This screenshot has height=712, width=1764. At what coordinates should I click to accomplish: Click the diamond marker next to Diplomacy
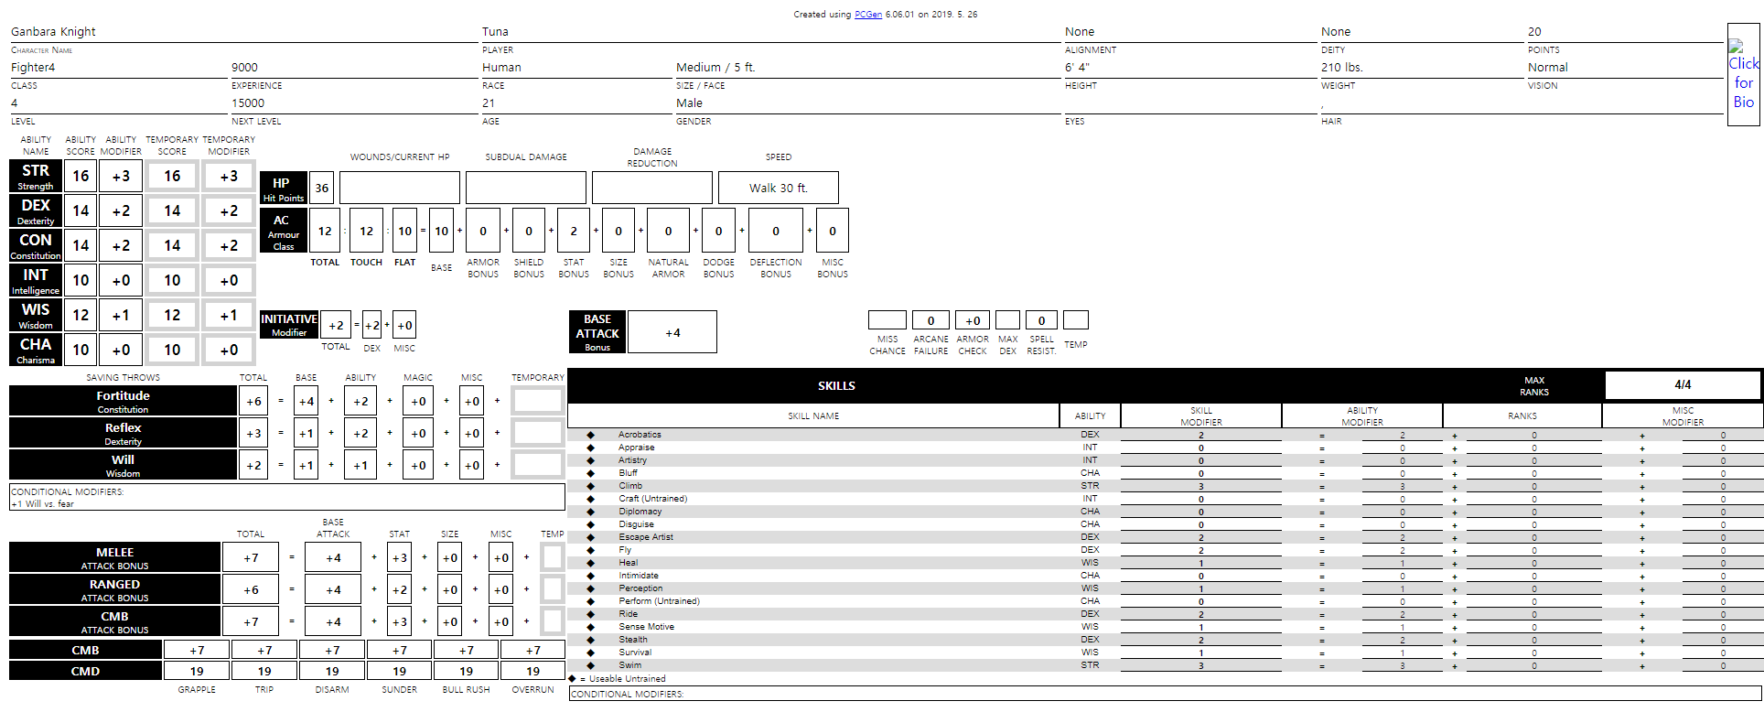pyautogui.click(x=591, y=512)
